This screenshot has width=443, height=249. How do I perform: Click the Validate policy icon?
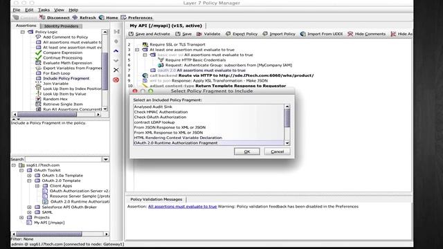tap(199, 34)
